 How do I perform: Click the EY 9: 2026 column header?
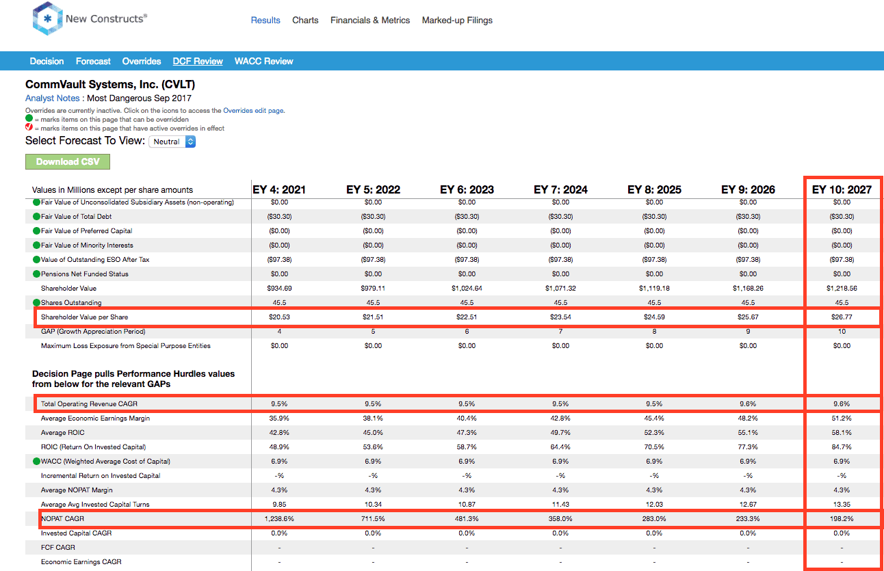point(748,189)
